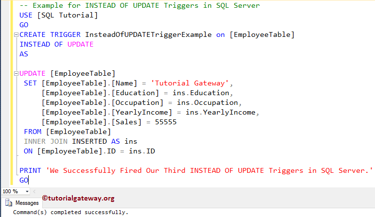Click the 55555 sales value
375x217 pixels.
166,122
